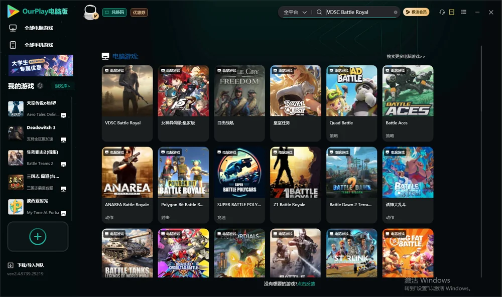The height and width of the screenshot is (297, 502).
Task: Open the coupons (优惠券) button
Action: point(139,12)
